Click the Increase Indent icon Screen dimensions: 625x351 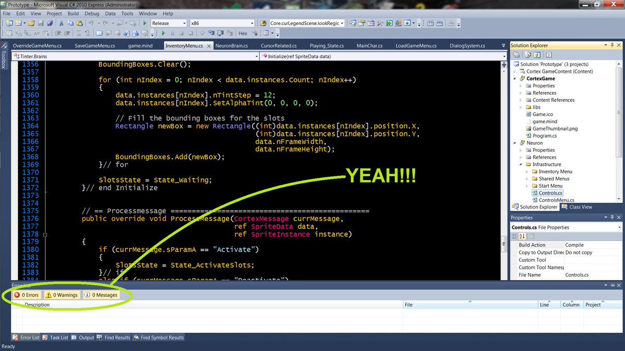pos(66,33)
